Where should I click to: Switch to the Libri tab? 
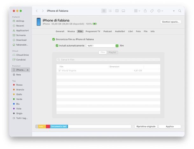pyautogui.click(x=130, y=31)
